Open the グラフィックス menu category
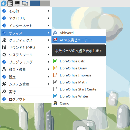 point(26,40)
